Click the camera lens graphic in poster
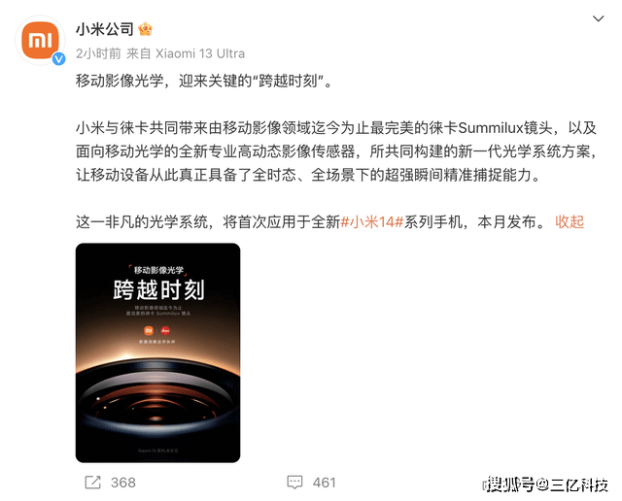Screen dimensions: 622x501 [x=157, y=400]
